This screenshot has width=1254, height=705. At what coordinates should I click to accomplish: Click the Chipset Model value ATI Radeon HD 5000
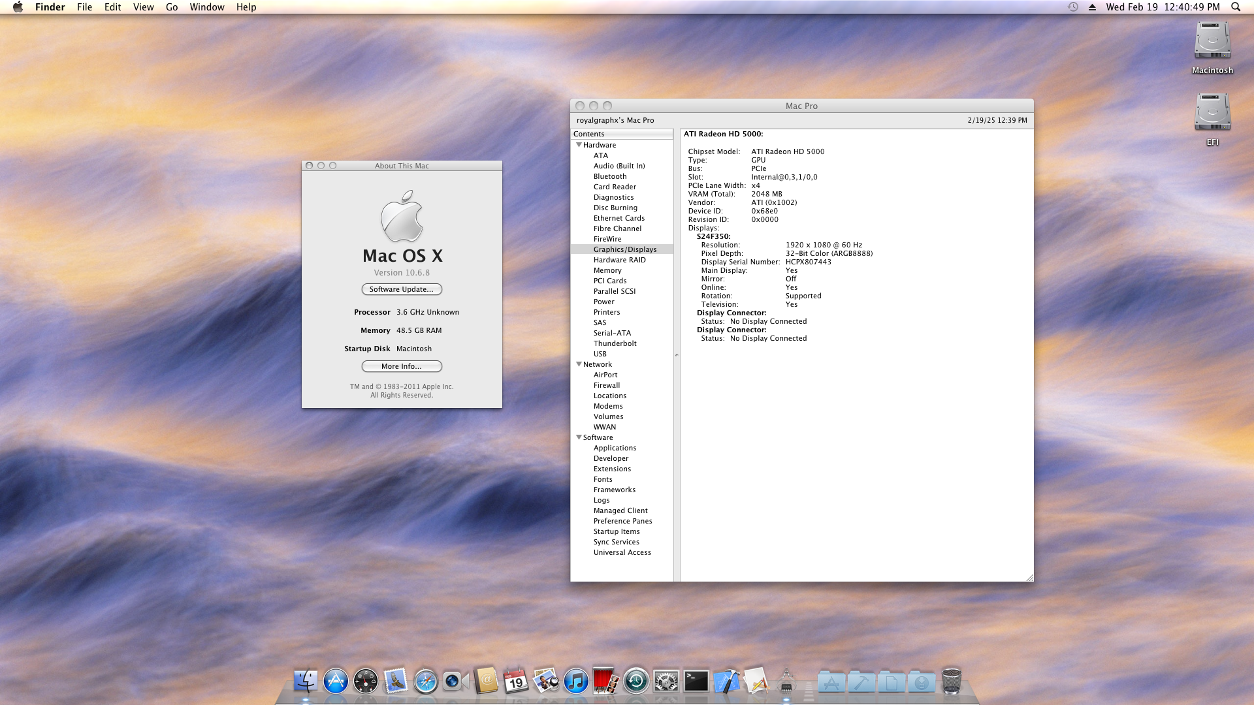788,151
